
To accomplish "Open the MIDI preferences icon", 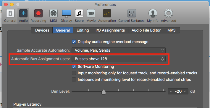I will pos(54,13).
